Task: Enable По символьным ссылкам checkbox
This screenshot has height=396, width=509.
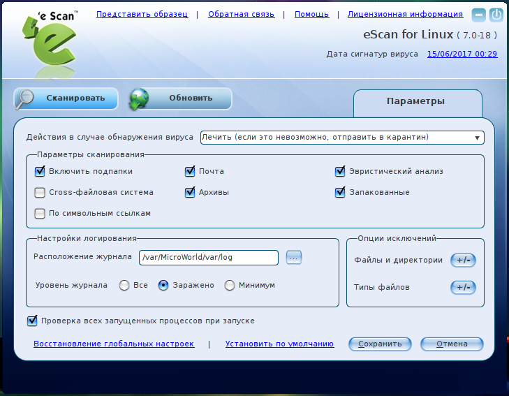Action: tap(40, 213)
